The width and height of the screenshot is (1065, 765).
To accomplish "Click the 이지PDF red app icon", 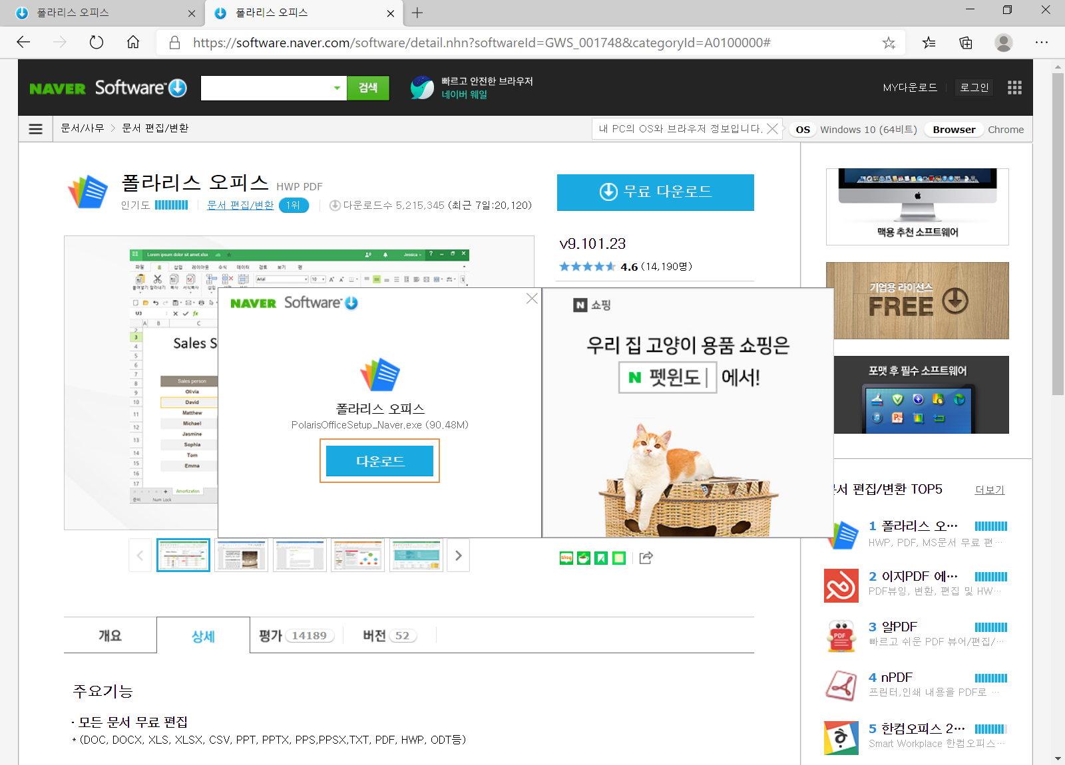I will point(841,585).
